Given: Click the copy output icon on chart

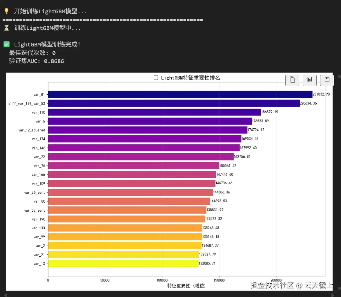Looking at the screenshot, I should (x=292, y=80).
